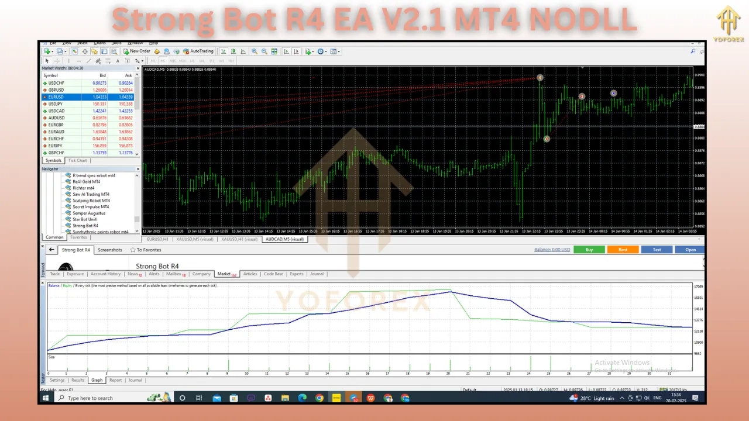Select the Horizontal Line drawing tool

pos(78,61)
